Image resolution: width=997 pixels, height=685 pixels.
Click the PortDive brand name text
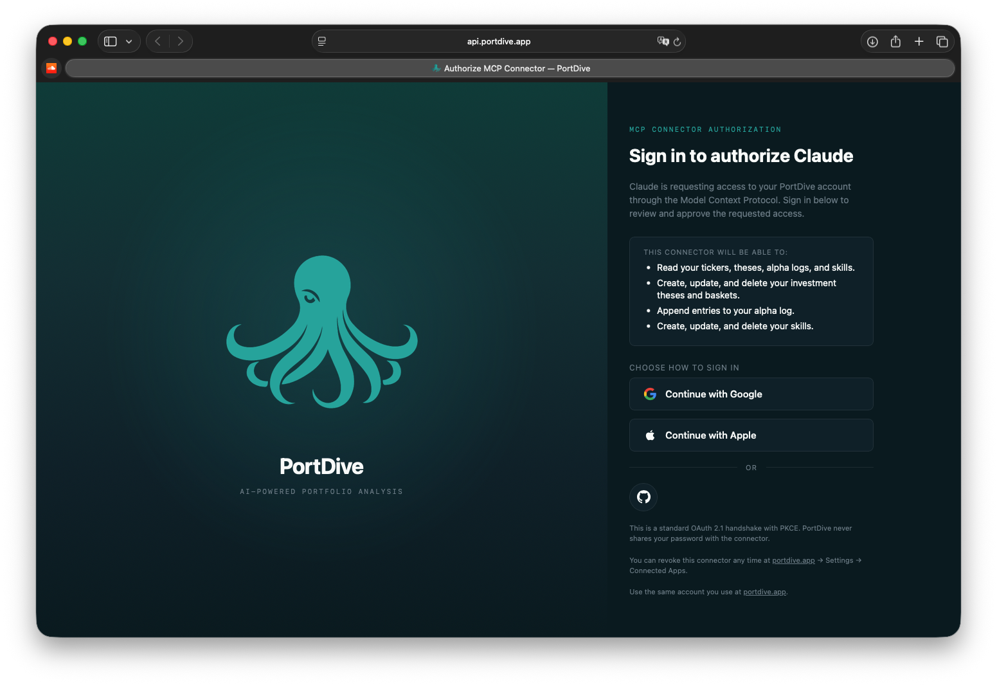pyautogui.click(x=321, y=466)
